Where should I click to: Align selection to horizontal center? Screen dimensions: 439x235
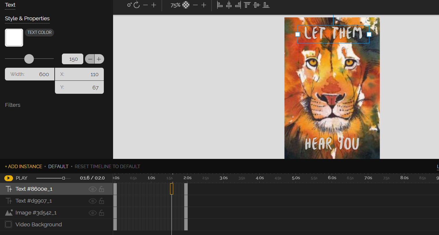coord(229,5)
